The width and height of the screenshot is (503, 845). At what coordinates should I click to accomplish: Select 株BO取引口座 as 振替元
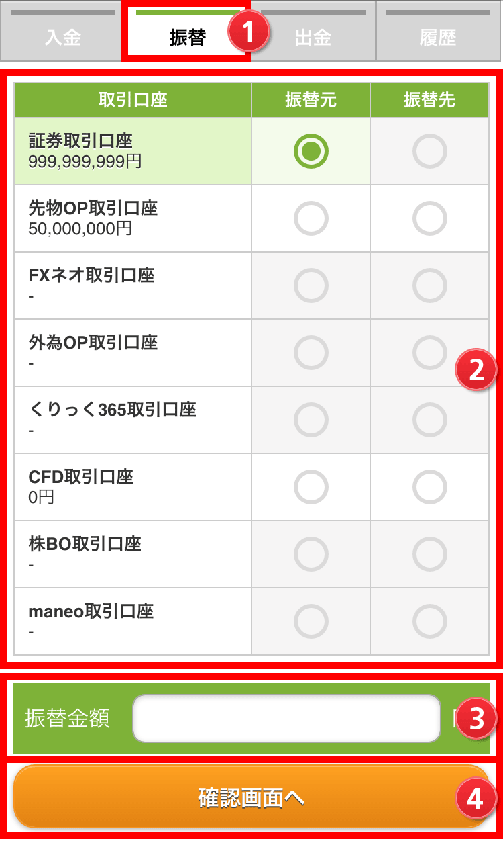tap(311, 554)
